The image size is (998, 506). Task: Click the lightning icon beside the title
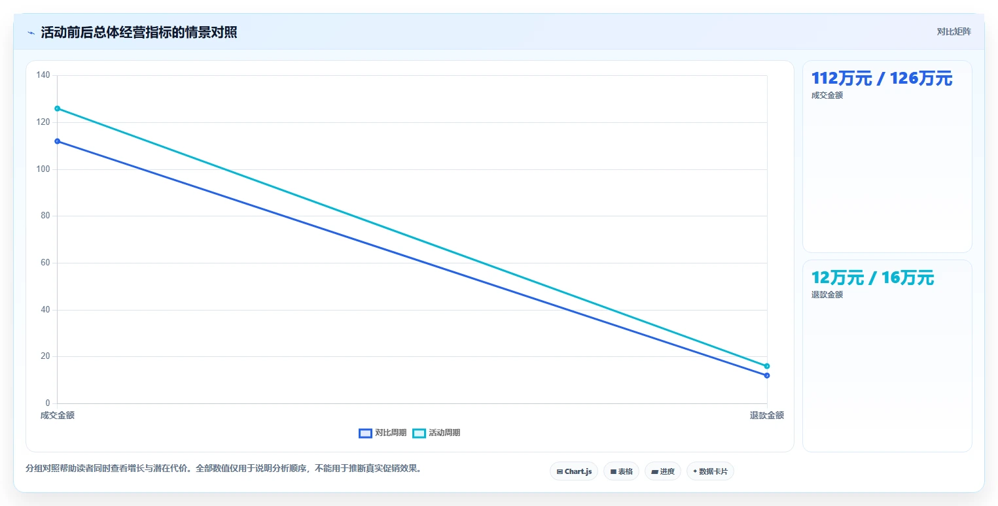31,33
